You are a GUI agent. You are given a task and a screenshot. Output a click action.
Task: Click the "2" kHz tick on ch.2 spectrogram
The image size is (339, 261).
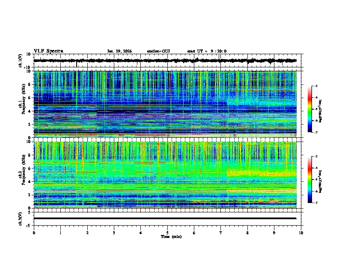(x=30, y=195)
